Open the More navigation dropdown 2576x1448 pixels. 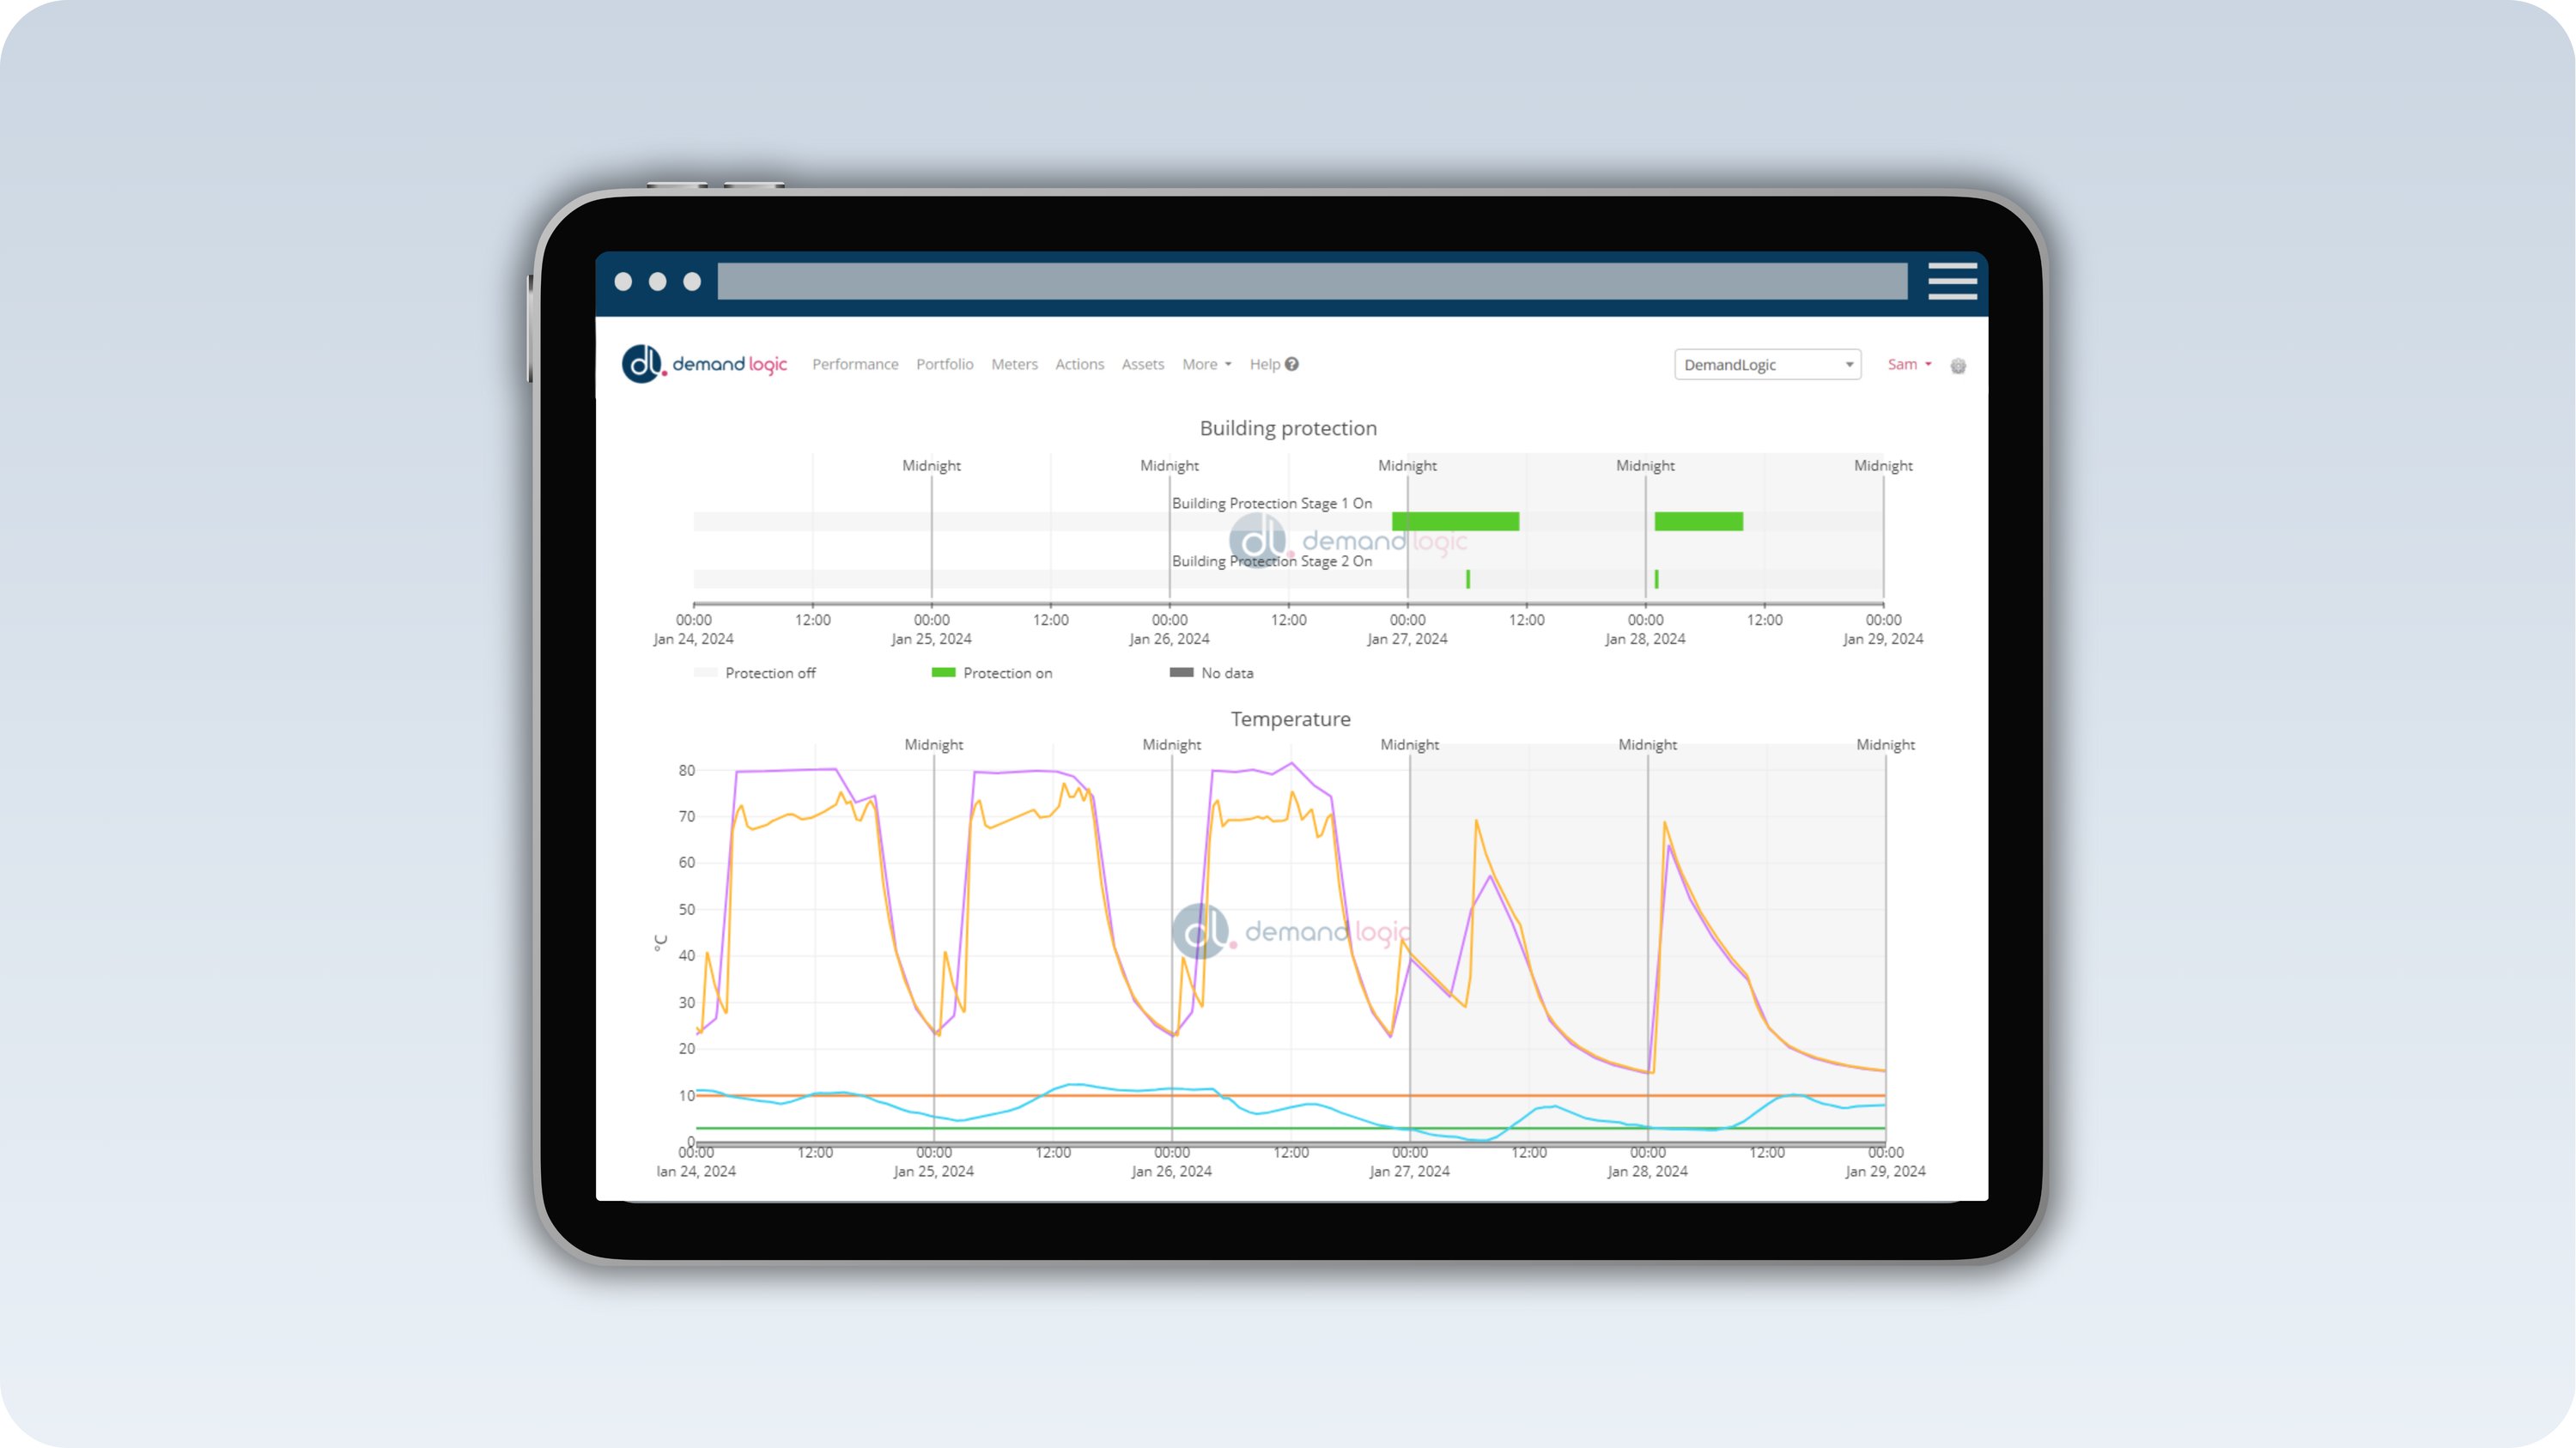(1206, 364)
